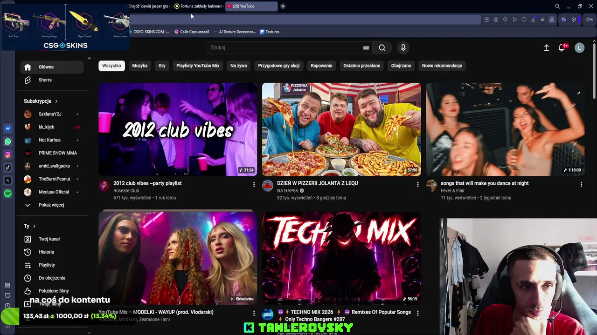This screenshot has height=335, width=597.
Task: Start voice search with the microphone icon
Action: pyautogui.click(x=403, y=47)
